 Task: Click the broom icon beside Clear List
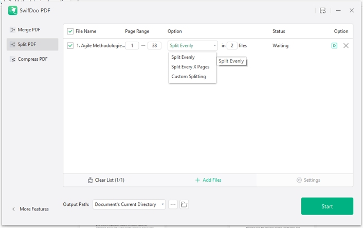[90, 180]
